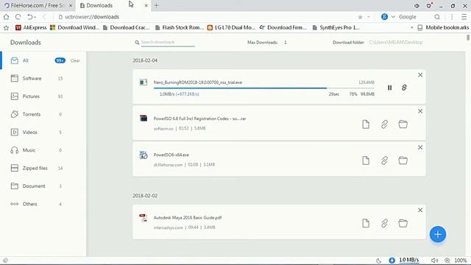The width and height of the screenshot is (471, 265).
Task: Open file icon for PowerISO 6.8 rar
Action: click(366, 124)
